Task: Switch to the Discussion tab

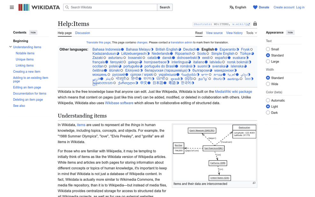Action: 83,33
